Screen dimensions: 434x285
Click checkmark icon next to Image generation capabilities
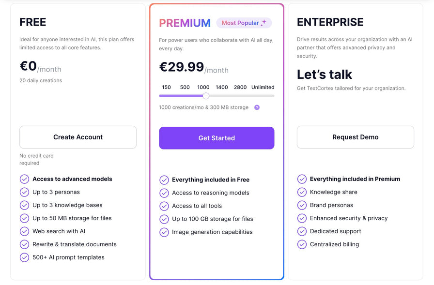[164, 232]
